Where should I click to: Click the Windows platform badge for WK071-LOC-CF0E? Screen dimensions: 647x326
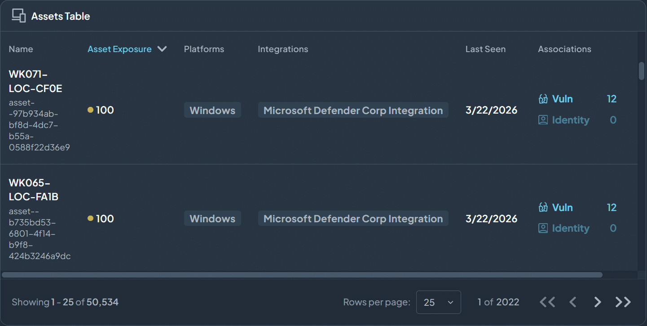[x=212, y=110]
